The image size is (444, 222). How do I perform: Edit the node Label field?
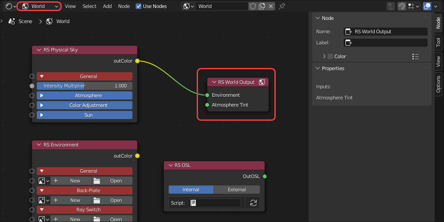point(386,43)
